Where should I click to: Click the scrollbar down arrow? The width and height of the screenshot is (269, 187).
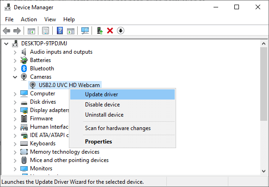[263, 171]
